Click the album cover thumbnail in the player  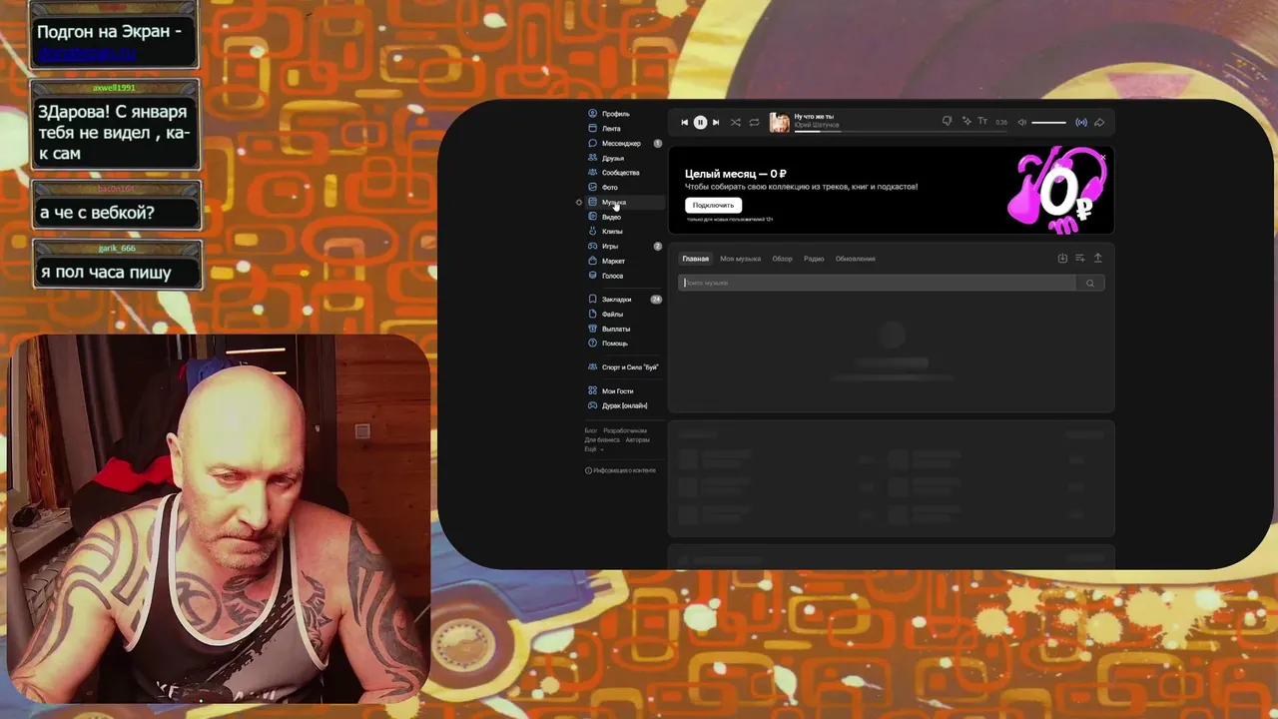(x=779, y=123)
